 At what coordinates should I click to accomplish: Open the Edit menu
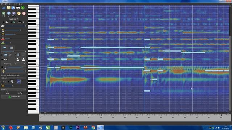6,4
